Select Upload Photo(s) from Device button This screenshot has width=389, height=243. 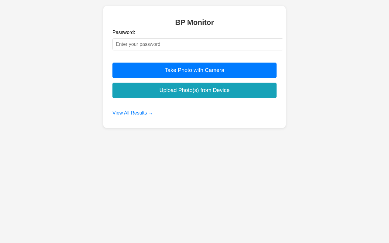click(194, 90)
